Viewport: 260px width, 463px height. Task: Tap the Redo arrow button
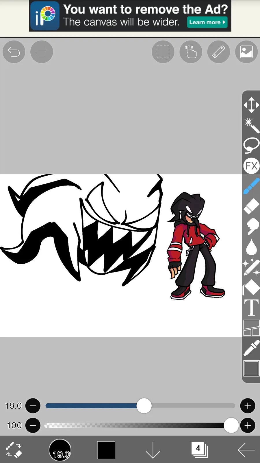click(42, 52)
